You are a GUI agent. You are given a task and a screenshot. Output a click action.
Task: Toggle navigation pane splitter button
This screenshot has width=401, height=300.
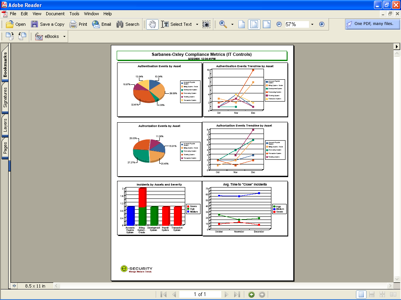(14, 286)
